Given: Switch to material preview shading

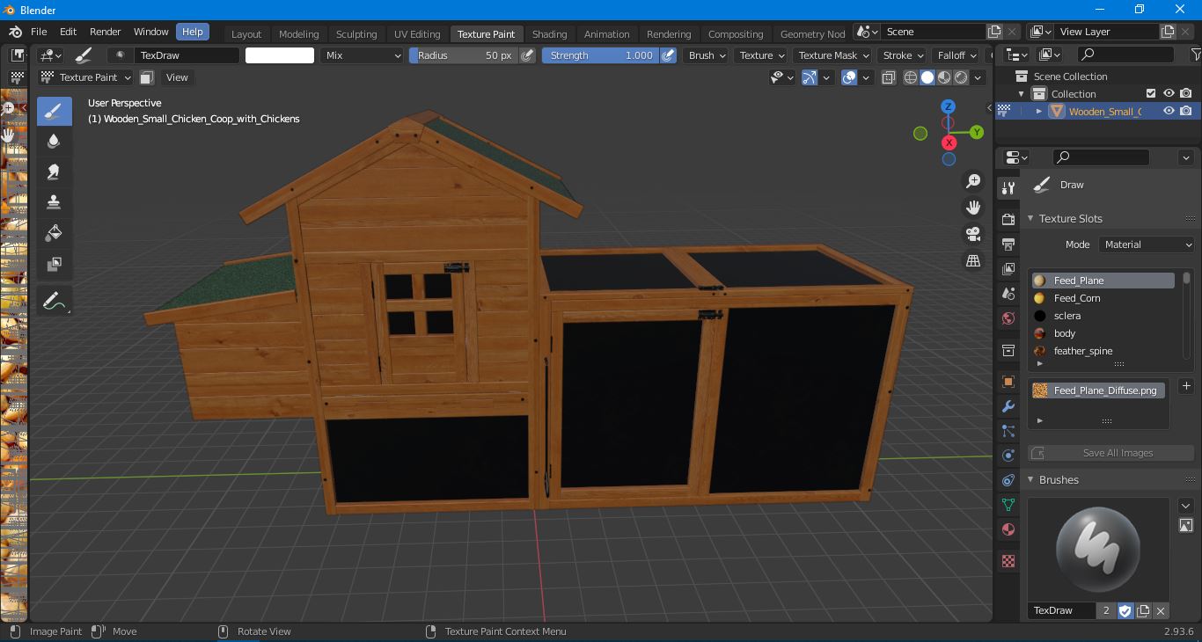Looking at the screenshot, I should pos(944,77).
